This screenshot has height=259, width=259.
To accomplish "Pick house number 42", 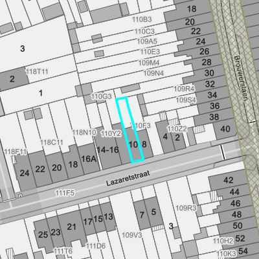I will click(x=229, y=180).
